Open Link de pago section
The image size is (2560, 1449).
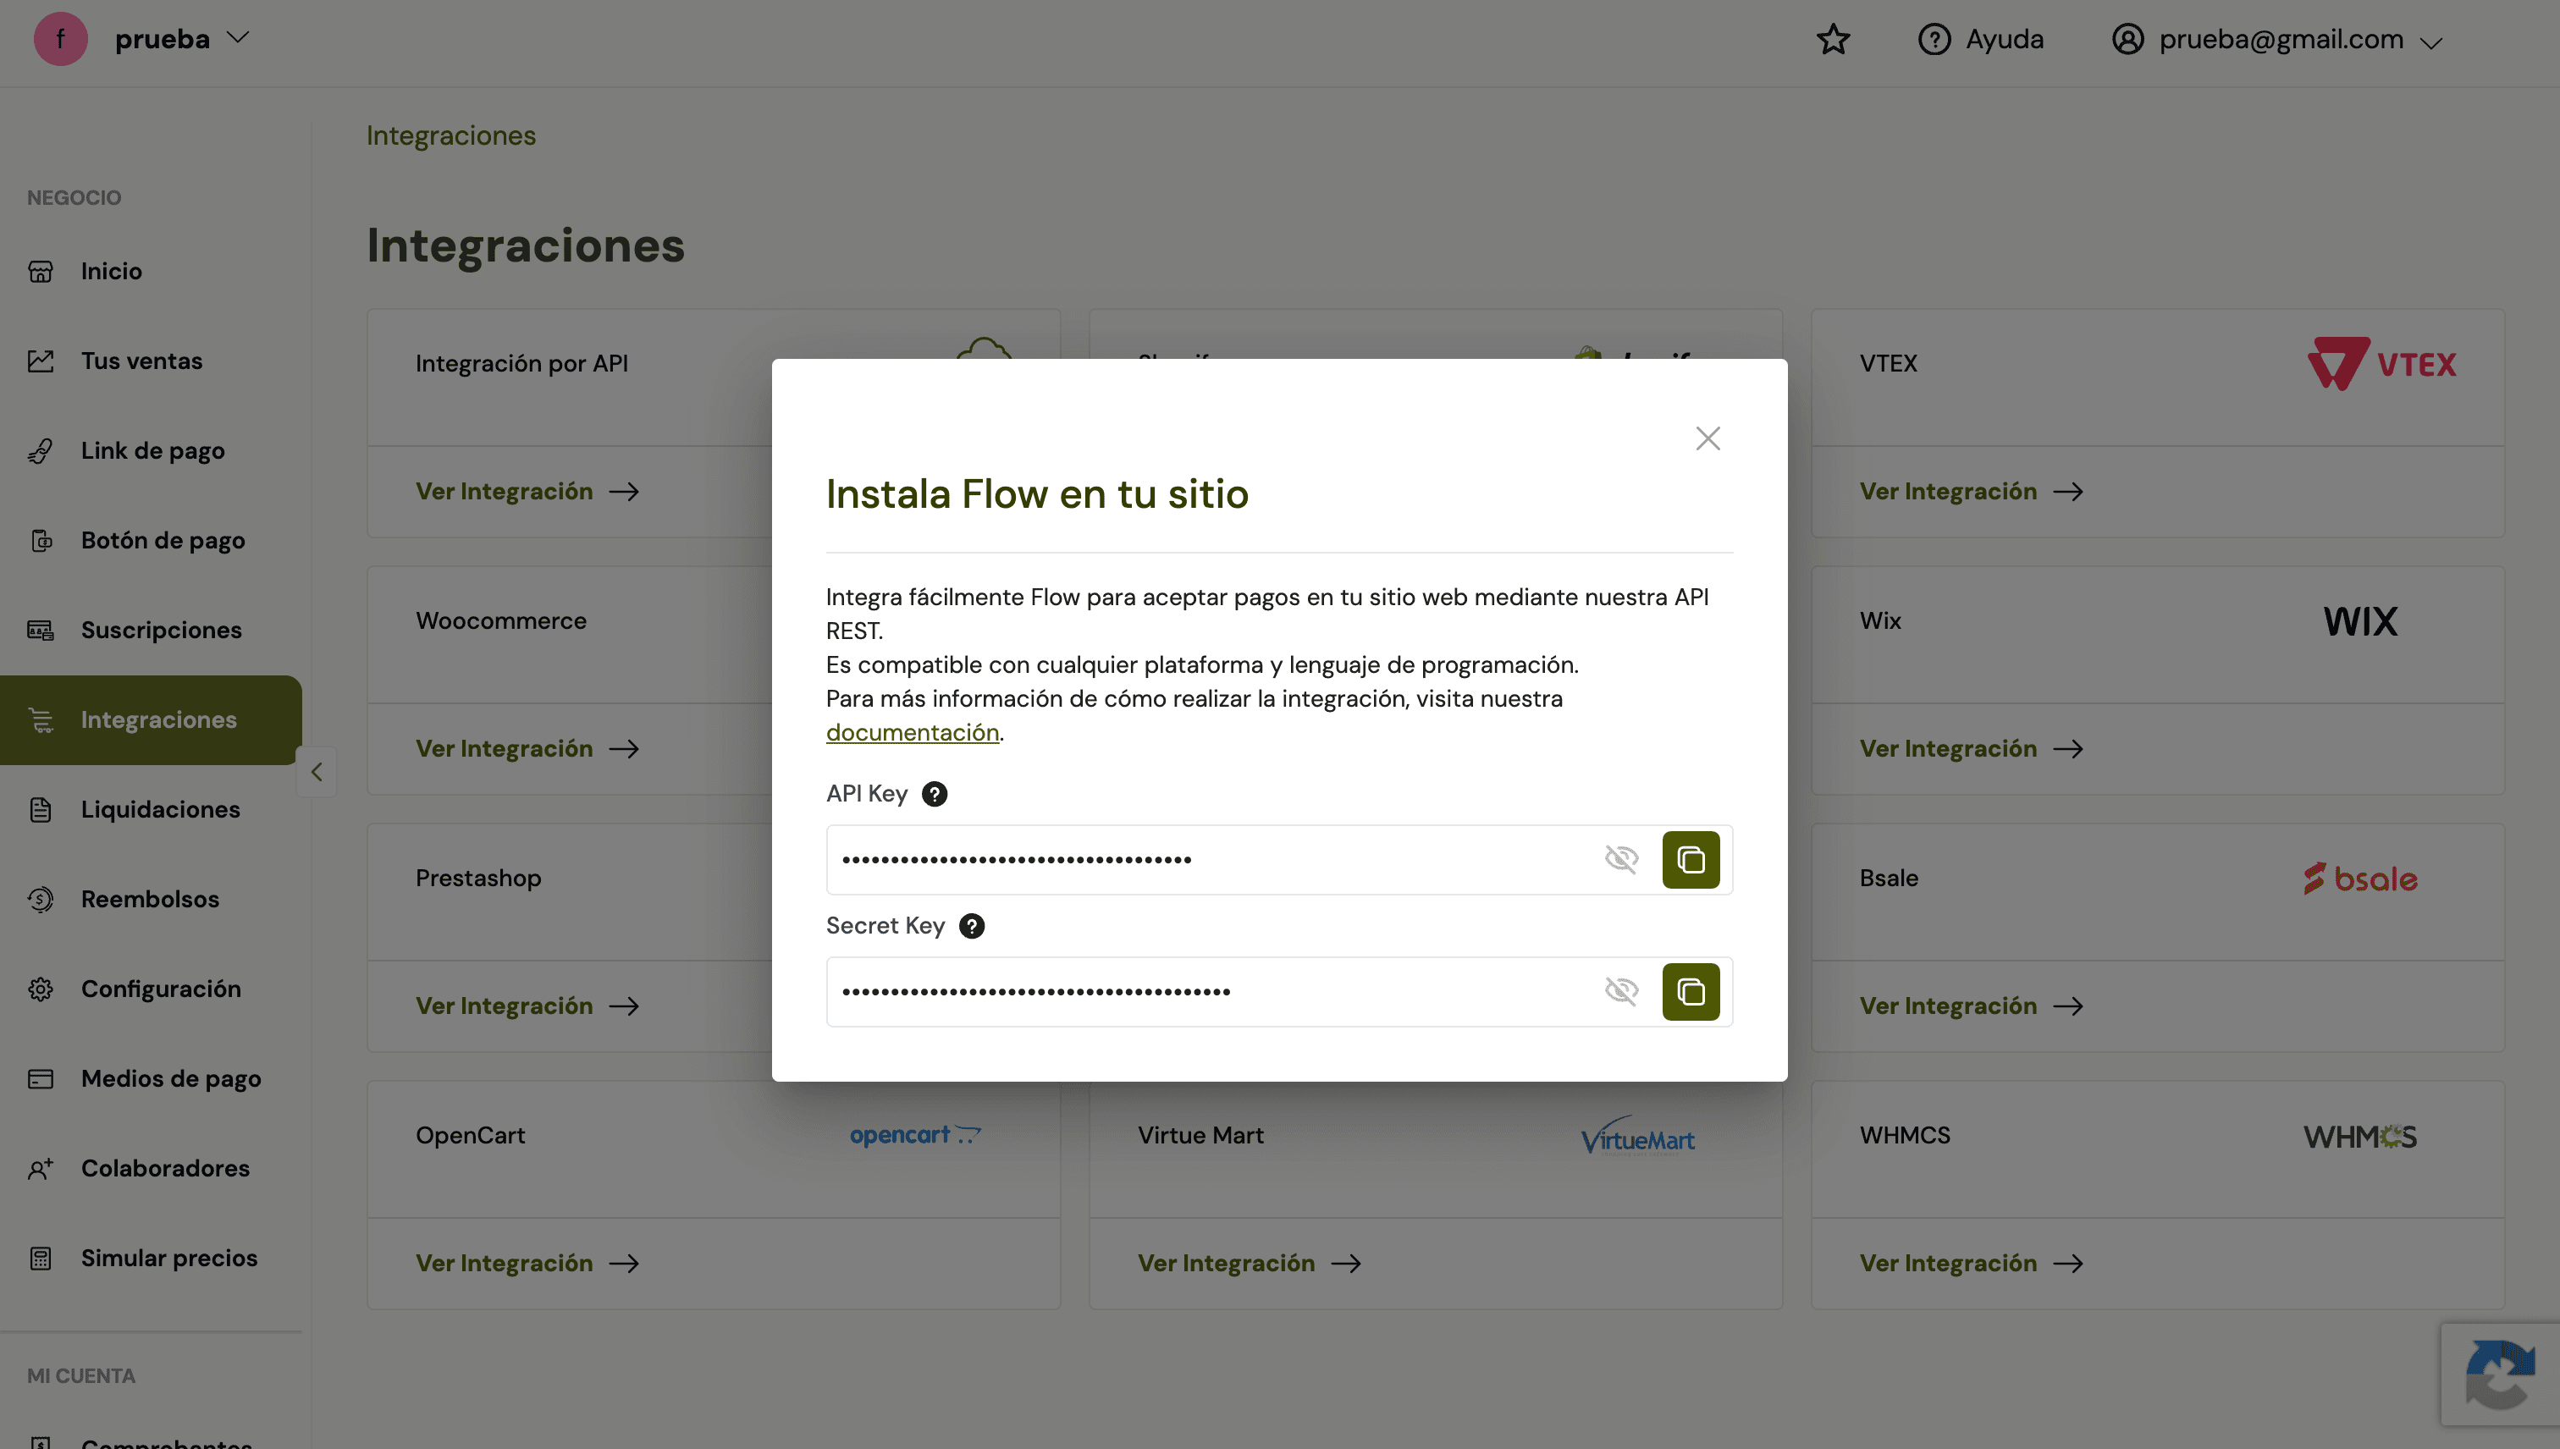pyautogui.click(x=152, y=451)
